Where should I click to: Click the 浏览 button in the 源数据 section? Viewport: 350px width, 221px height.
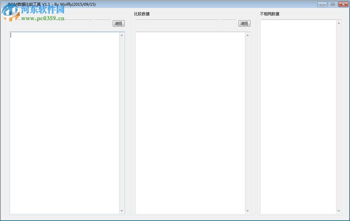pyautogui.click(x=118, y=23)
